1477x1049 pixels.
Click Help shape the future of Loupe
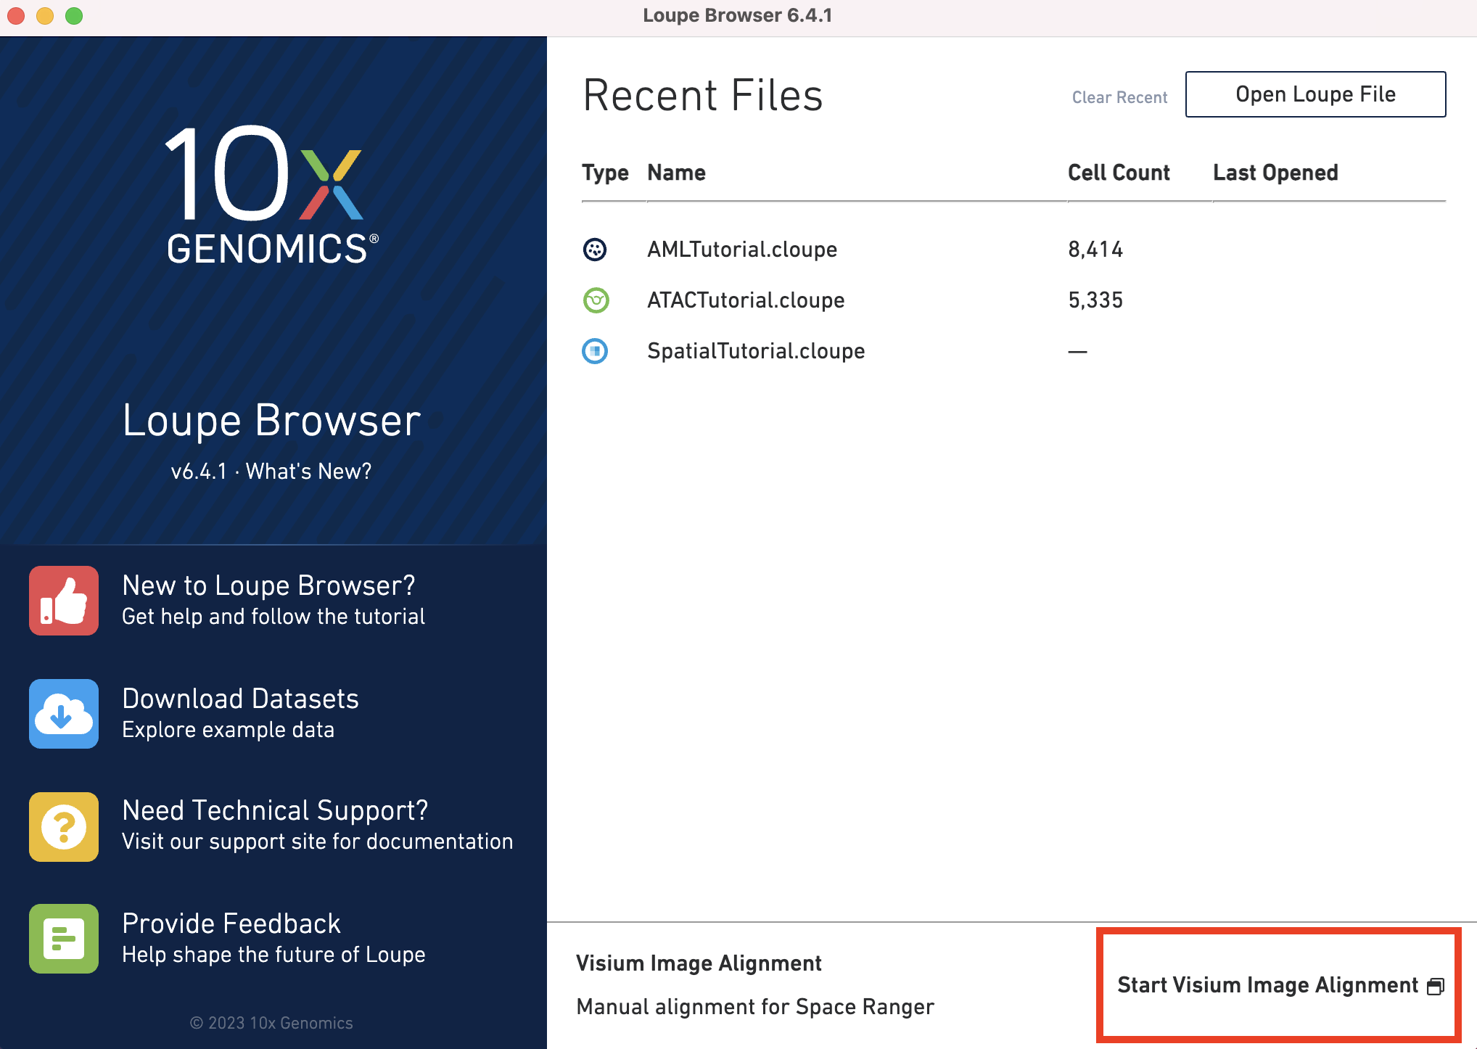point(273,955)
